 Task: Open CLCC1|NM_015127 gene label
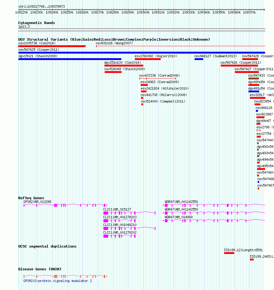117,210
